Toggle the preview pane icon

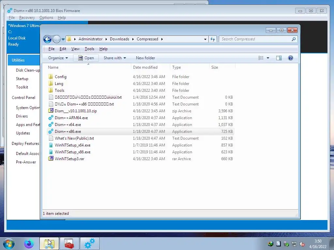(279, 58)
